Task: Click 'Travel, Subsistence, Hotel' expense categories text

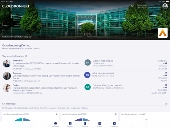Action: 103,66
